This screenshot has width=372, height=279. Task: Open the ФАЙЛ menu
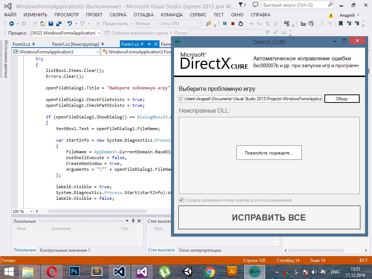tap(10, 15)
